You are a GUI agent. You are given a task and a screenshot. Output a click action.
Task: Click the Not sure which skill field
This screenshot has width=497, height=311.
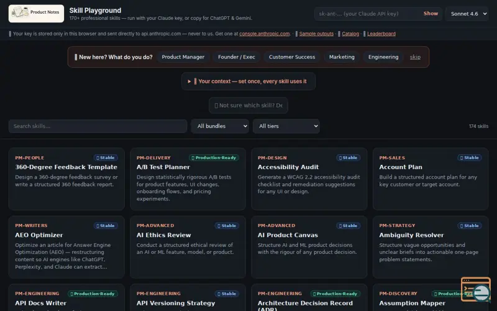[248, 105]
